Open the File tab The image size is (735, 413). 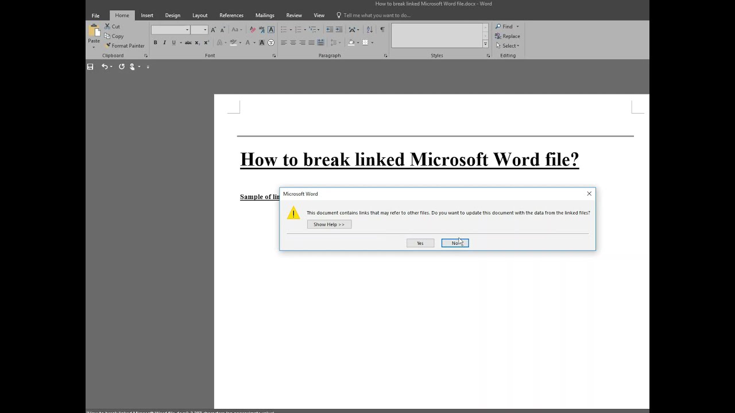[95, 15]
